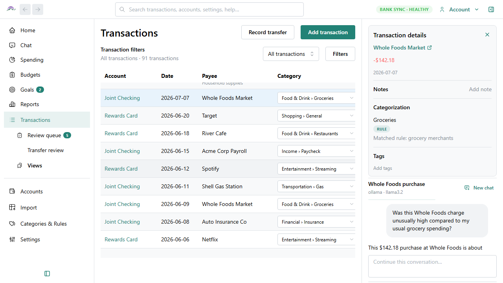Image resolution: width=503 pixels, height=283 pixels.
Task: Click the Filters button
Action: (340, 54)
